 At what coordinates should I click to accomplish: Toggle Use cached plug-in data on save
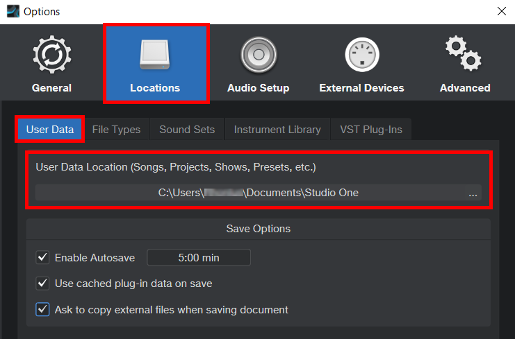(x=43, y=284)
